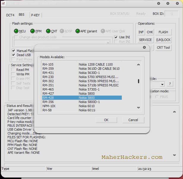Click the FLASH button
Image resolution: width=183 pixels, height=179 pixels.
[163, 32]
